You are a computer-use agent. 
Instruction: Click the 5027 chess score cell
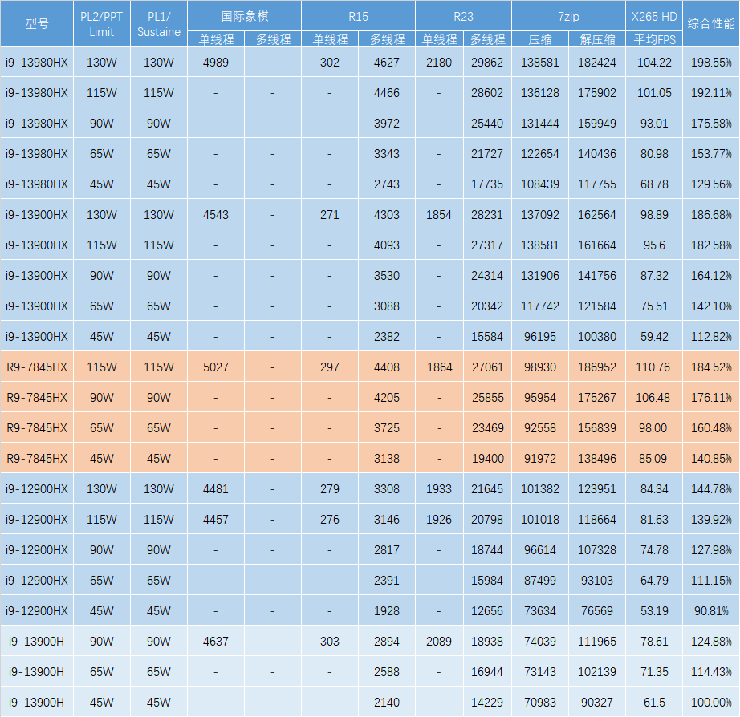(x=216, y=367)
